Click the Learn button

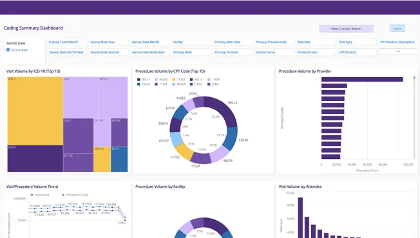(397, 28)
